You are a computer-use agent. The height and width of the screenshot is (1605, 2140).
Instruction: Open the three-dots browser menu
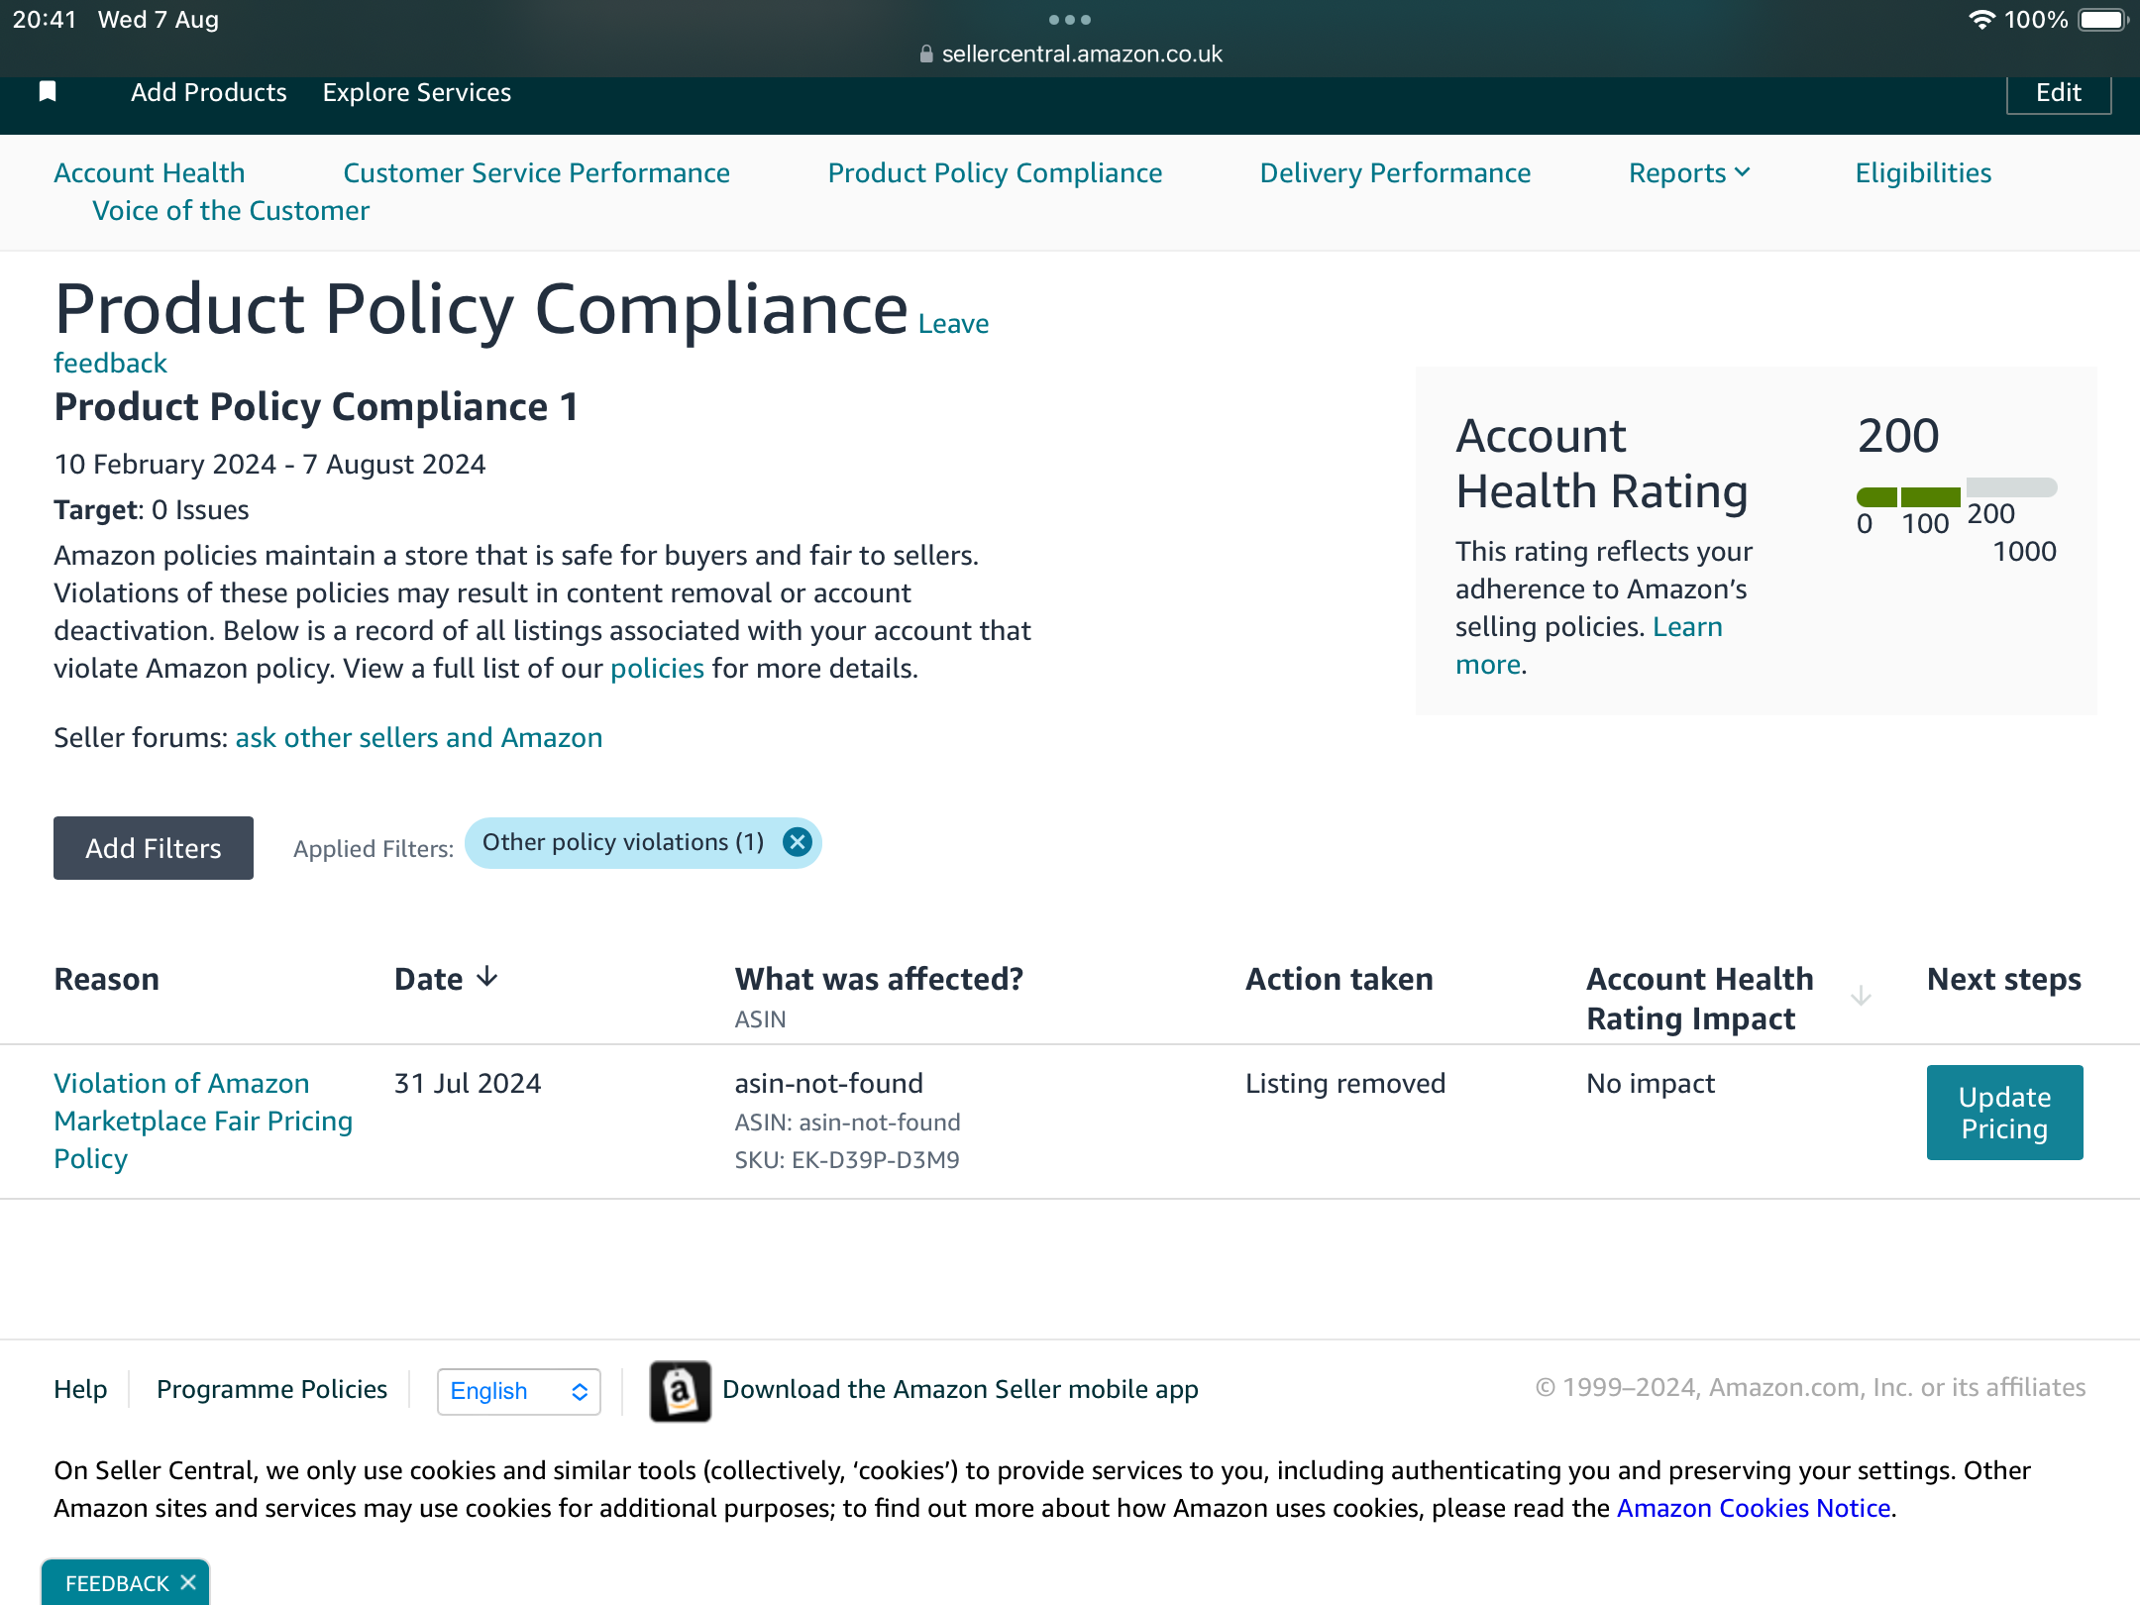click(x=1070, y=20)
